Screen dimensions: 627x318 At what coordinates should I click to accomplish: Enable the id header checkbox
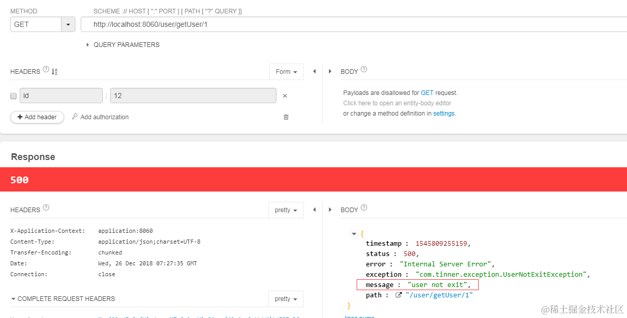[x=13, y=96]
